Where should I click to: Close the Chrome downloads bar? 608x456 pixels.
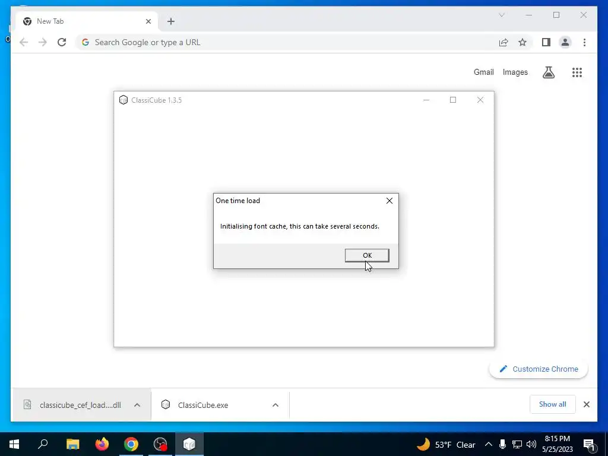tap(586, 404)
